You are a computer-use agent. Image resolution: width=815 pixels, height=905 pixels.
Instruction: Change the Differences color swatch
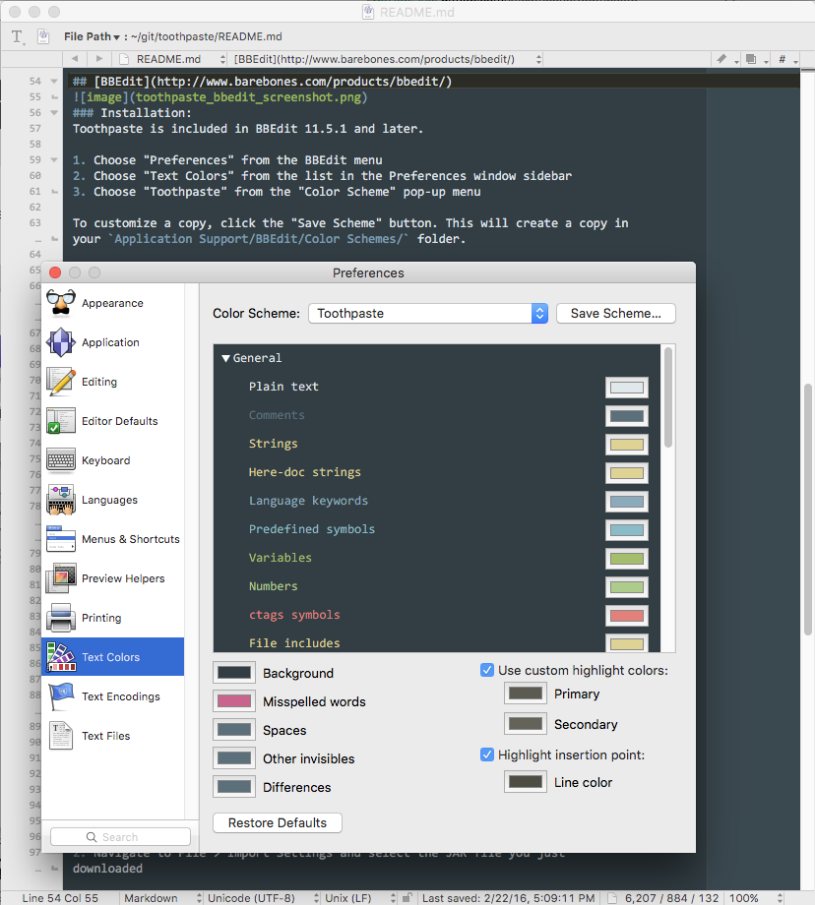[234, 787]
